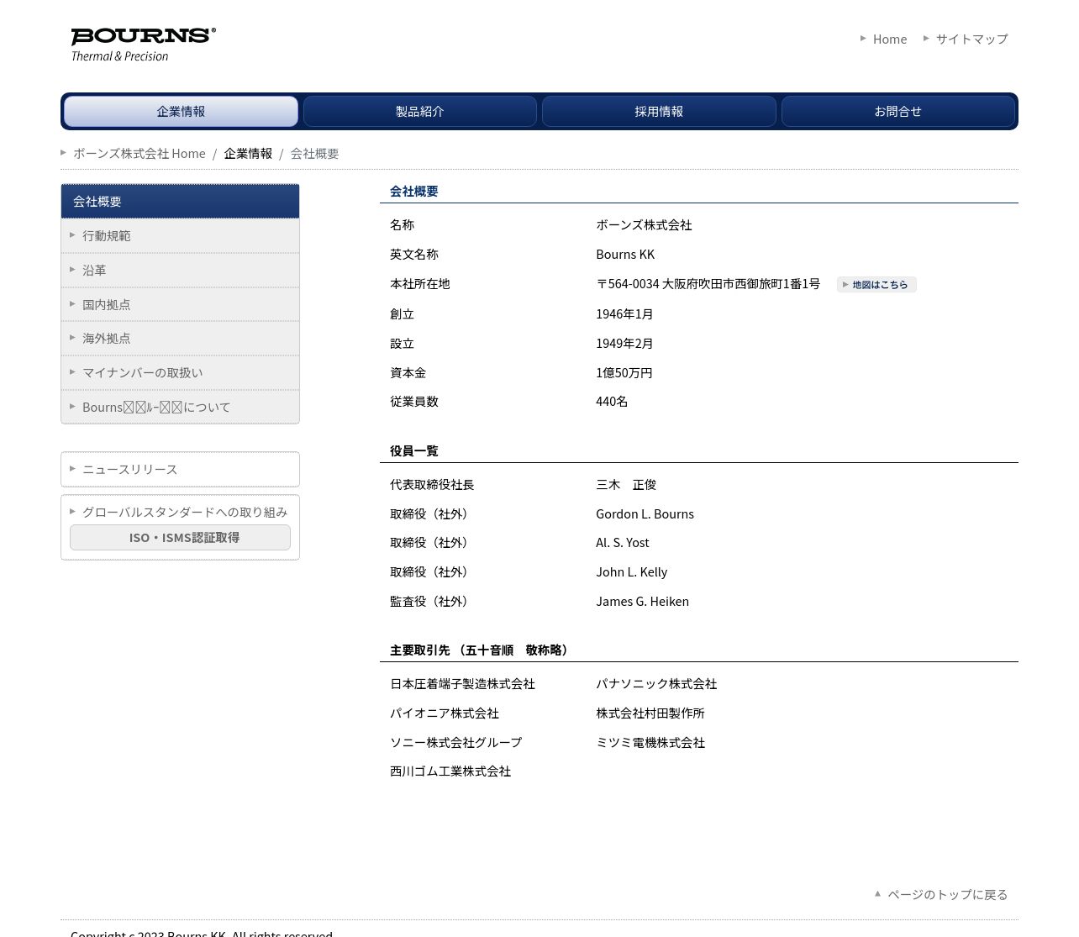Image resolution: width=1079 pixels, height=937 pixels.
Task: Select the 採用情報 navigation tab
Action: click(x=659, y=112)
